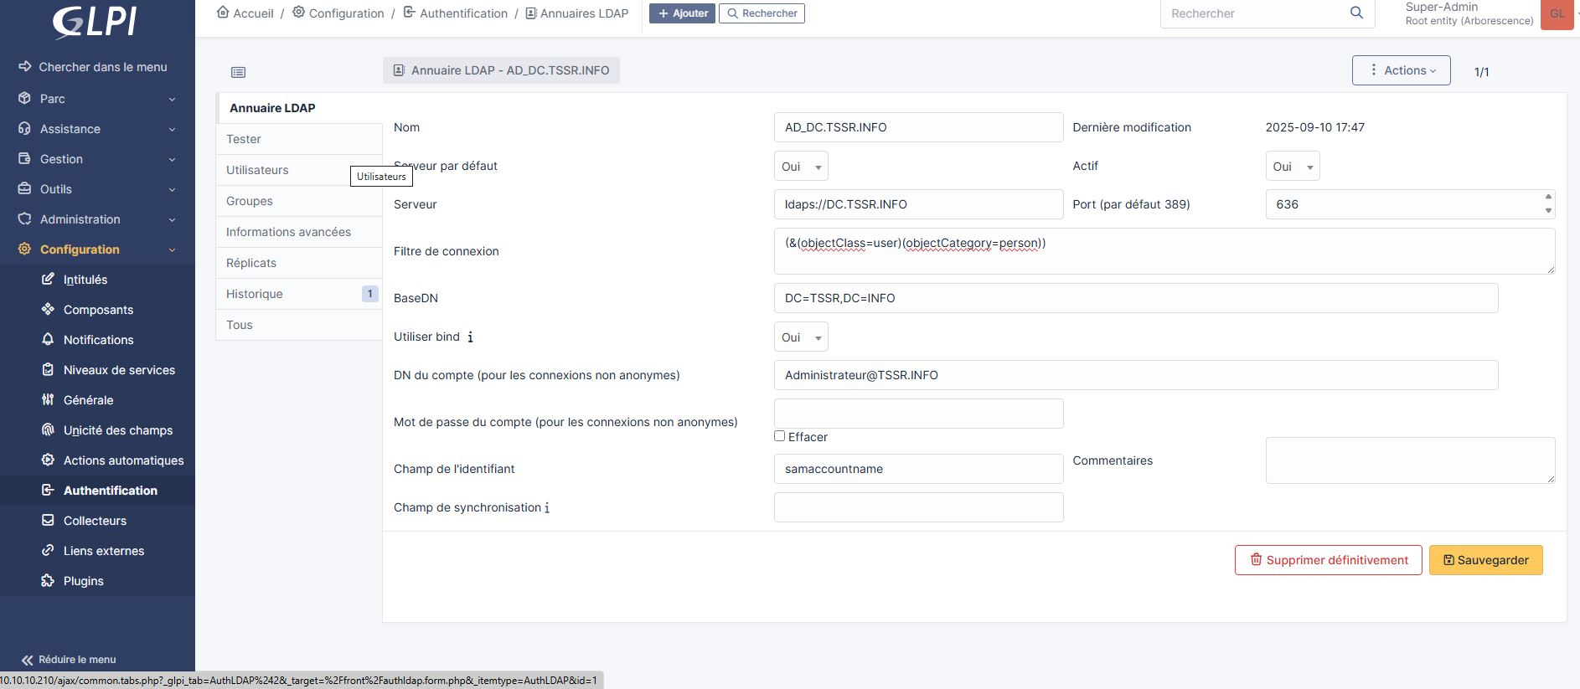The height and width of the screenshot is (689, 1580).
Task: Switch to the Groupes tab
Action: 250,201
